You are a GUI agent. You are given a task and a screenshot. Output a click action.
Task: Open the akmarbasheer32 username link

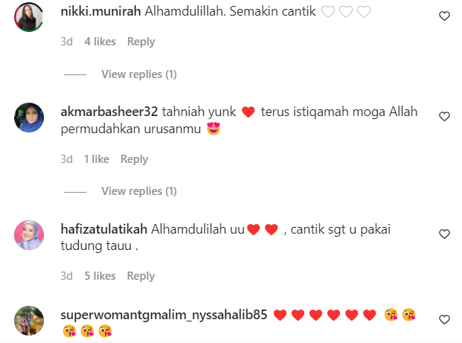[x=109, y=112]
